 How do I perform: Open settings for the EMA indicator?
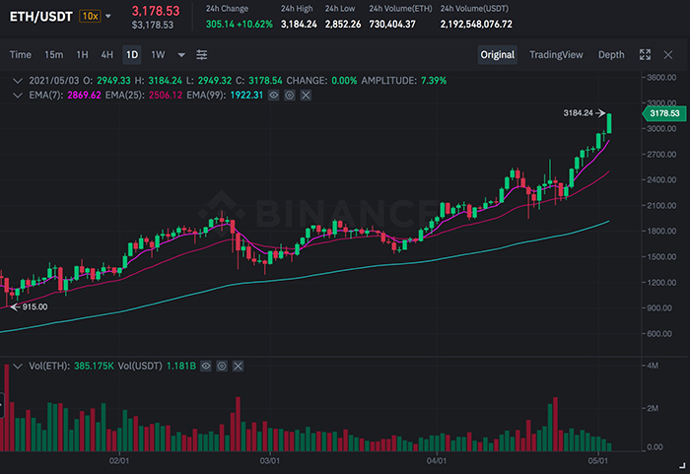click(289, 95)
